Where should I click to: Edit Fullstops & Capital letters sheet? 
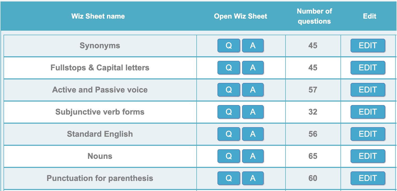pyautogui.click(x=368, y=68)
